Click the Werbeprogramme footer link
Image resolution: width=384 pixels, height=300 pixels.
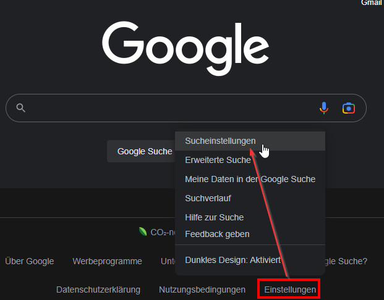[x=107, y=261]
